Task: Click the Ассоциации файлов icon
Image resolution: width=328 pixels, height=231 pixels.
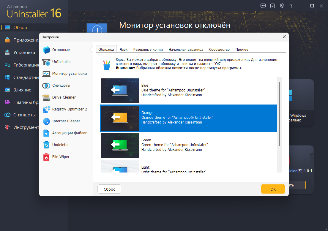Action: (x=46, y=133)
